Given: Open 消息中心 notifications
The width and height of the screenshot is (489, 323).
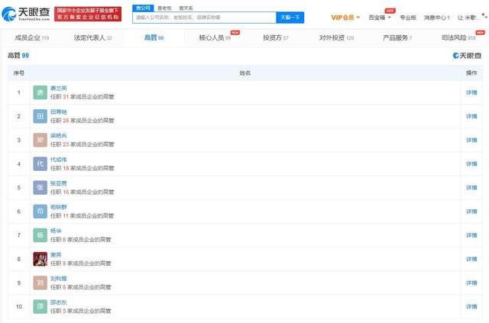Looking at the screenshot, I should click(x=436, y=18).
